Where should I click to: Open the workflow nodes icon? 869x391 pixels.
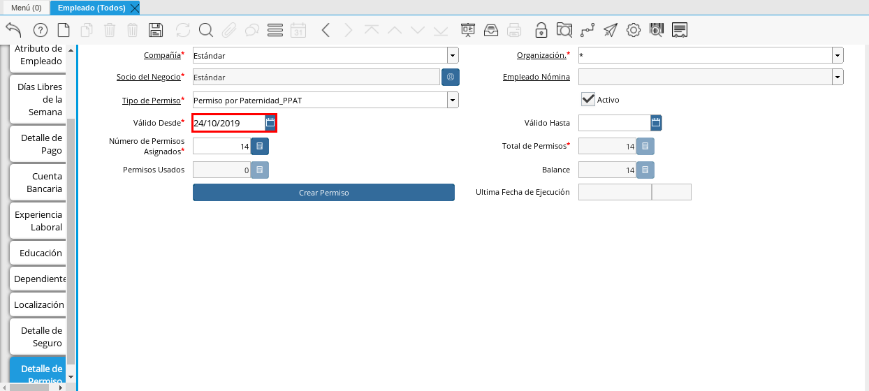tap(587, 30)
